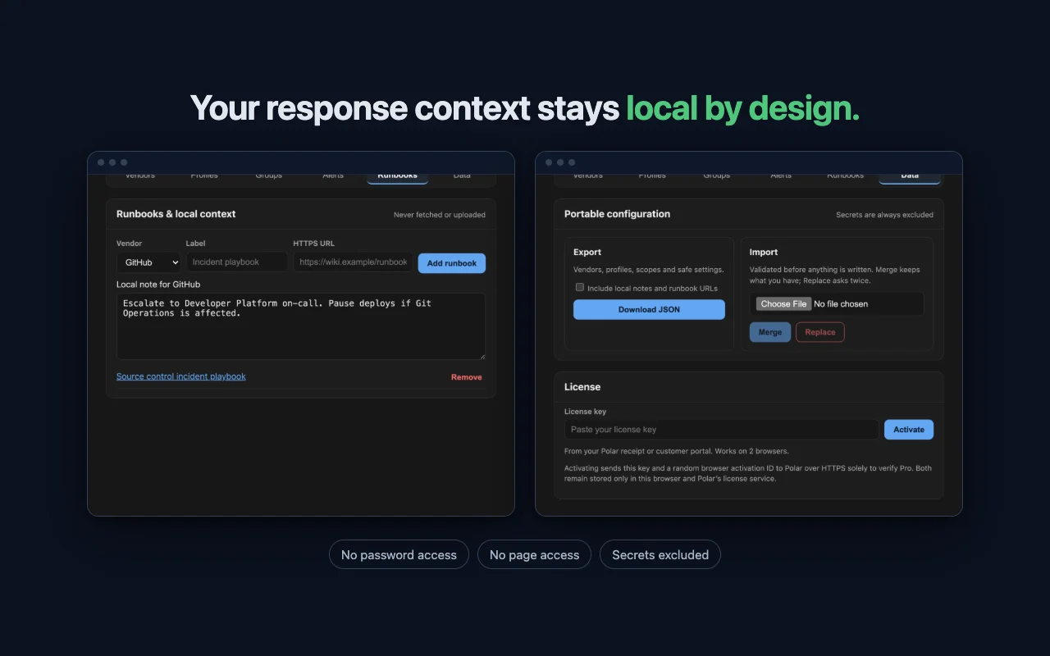Click the 'Import' card heading
Image resolution: width=1050 pixels, height=656 pixels.
(764, 253)
